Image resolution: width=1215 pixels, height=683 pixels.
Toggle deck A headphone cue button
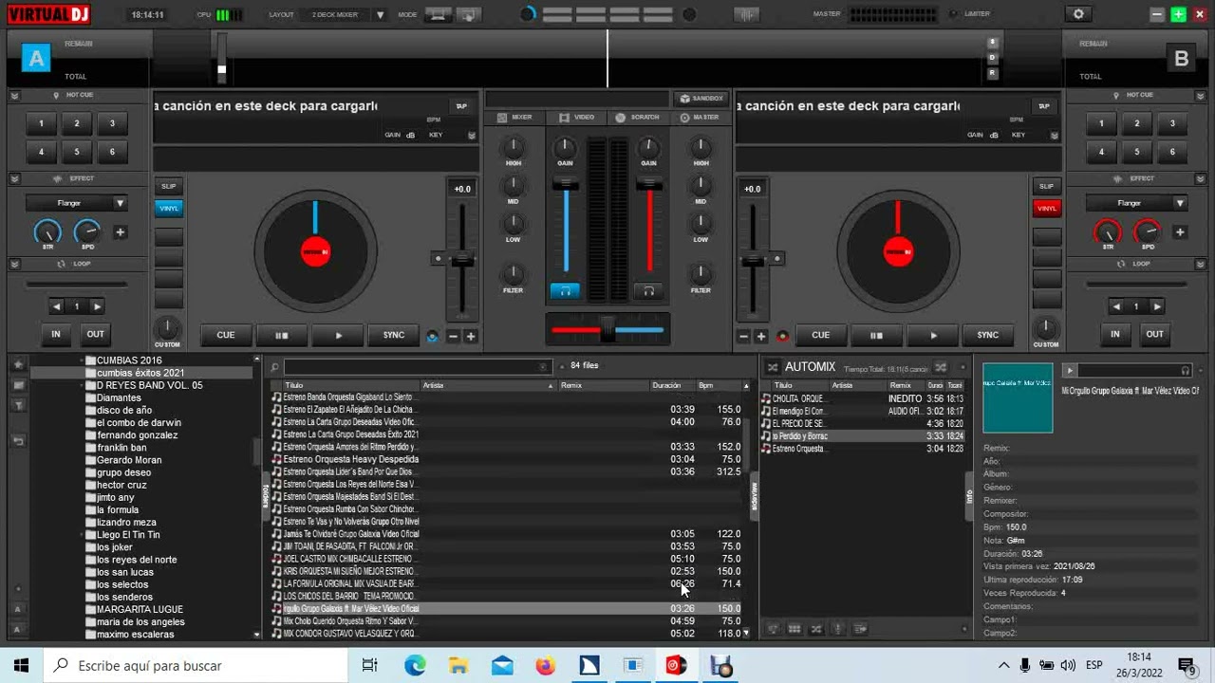pyautogui.click(x=565, y=290)
